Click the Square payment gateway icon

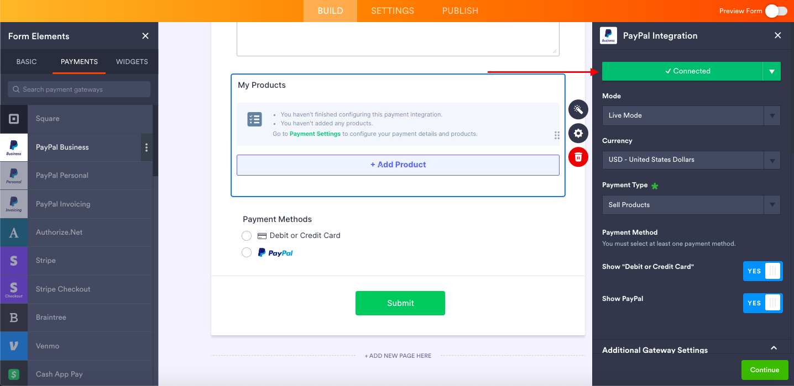click(14, 119)
